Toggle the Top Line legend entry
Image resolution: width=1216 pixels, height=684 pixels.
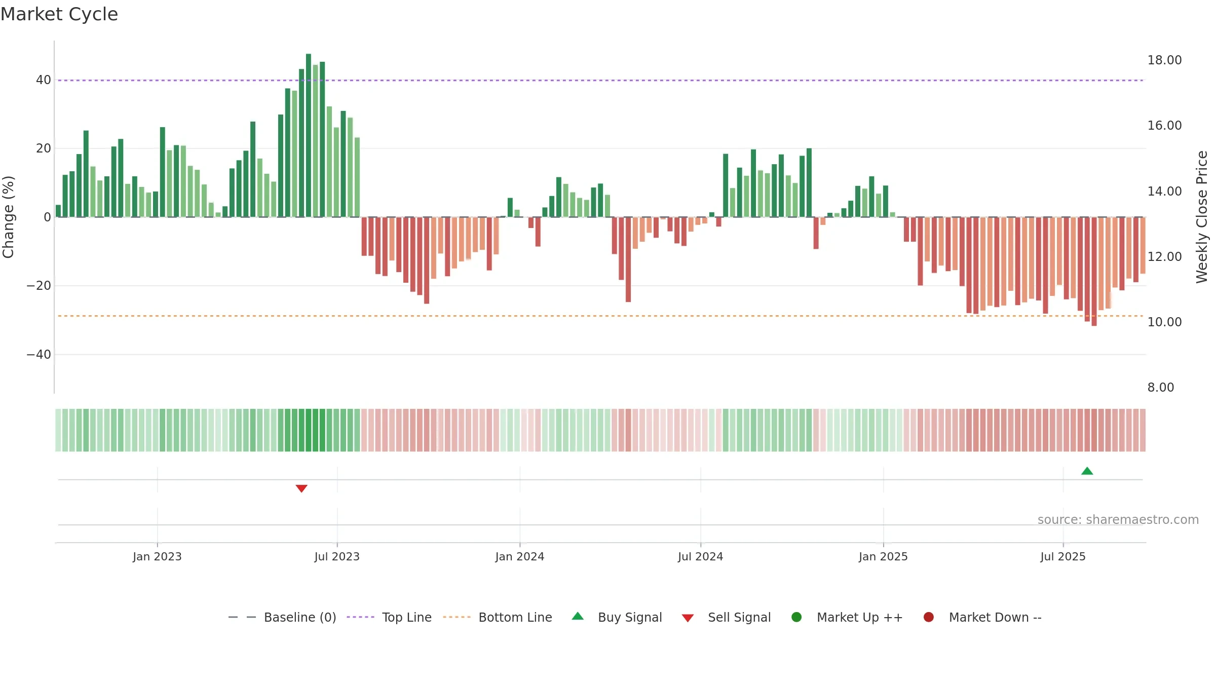[x=389, y=617]
